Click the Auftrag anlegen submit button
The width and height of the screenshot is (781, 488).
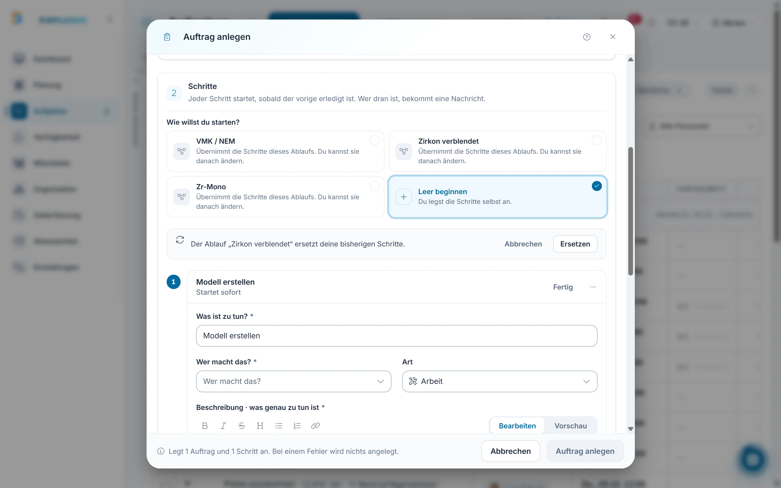585,451
